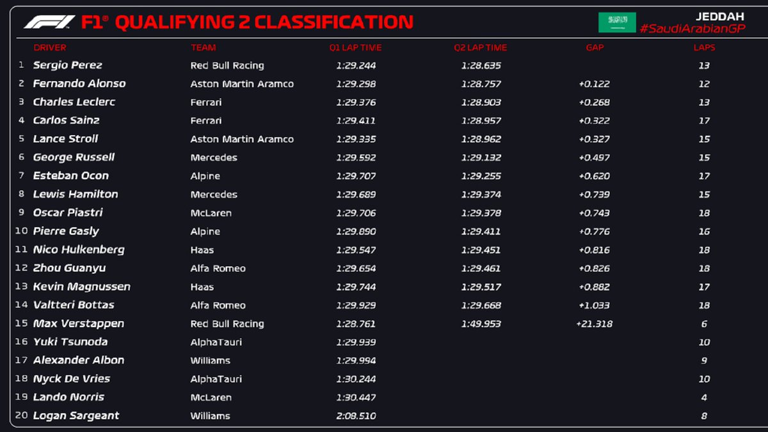
Task: Click the Q2 LAP TIME header
Action: pyautogui.click(x=481, y=47)
